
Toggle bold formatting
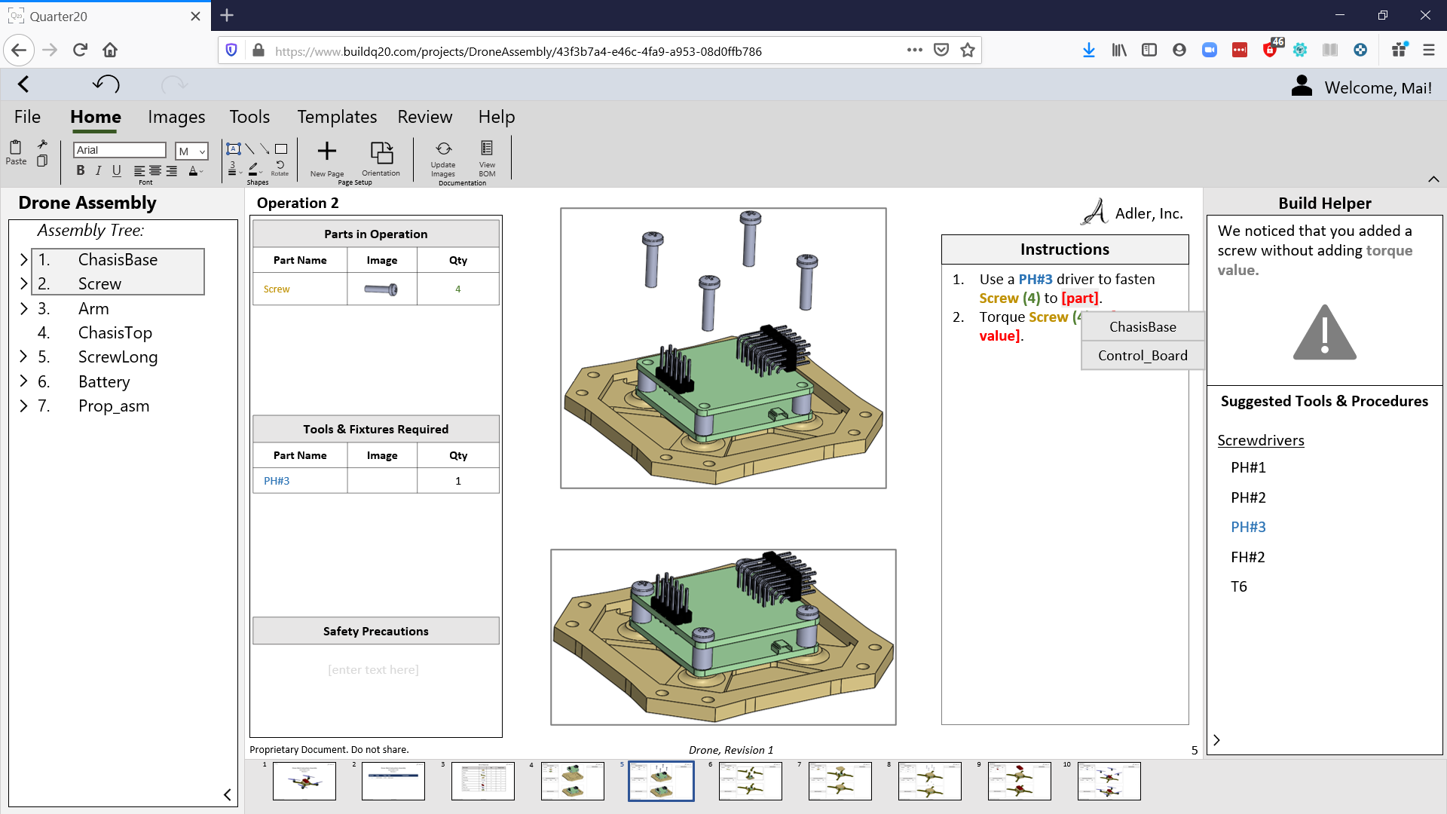(x=80, y=170)
